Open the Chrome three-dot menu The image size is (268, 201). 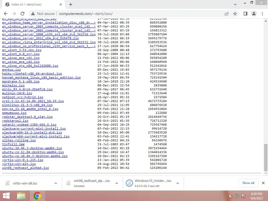[x=262, y=14]
